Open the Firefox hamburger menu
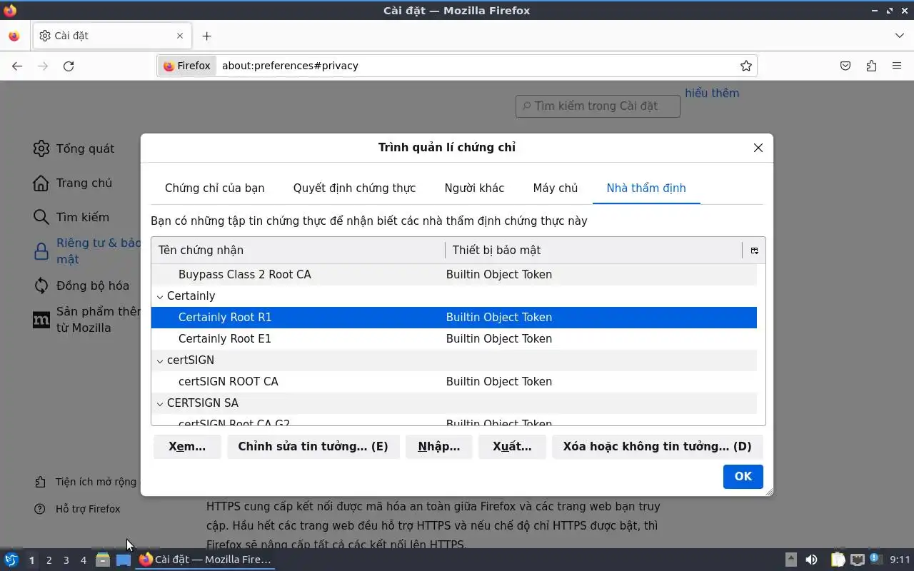The width and height of the screenshot is (914, 571). [897, 66]
